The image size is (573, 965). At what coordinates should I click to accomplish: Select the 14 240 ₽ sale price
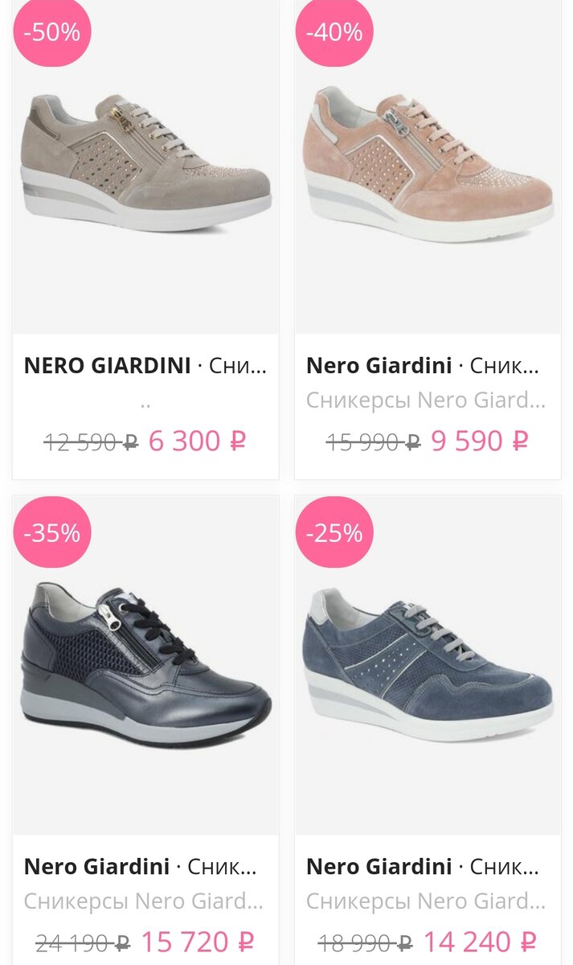click(480, 941)
